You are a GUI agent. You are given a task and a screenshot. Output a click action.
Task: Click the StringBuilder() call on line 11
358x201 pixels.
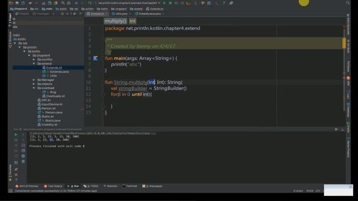point(170,88)
